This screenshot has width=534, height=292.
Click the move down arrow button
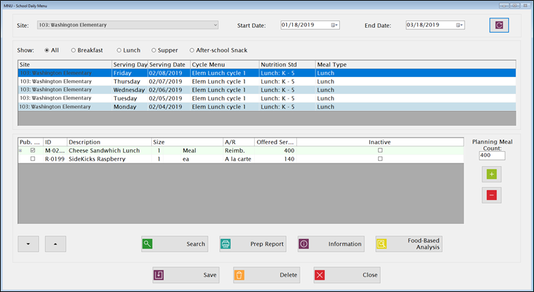(29, 244)
